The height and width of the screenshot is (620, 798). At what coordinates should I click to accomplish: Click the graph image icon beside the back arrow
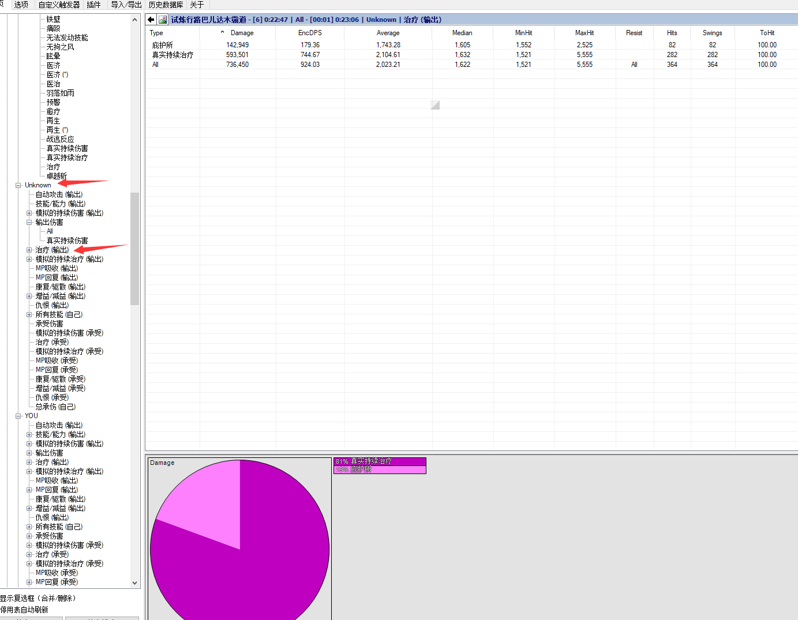[x=163, y=20]
